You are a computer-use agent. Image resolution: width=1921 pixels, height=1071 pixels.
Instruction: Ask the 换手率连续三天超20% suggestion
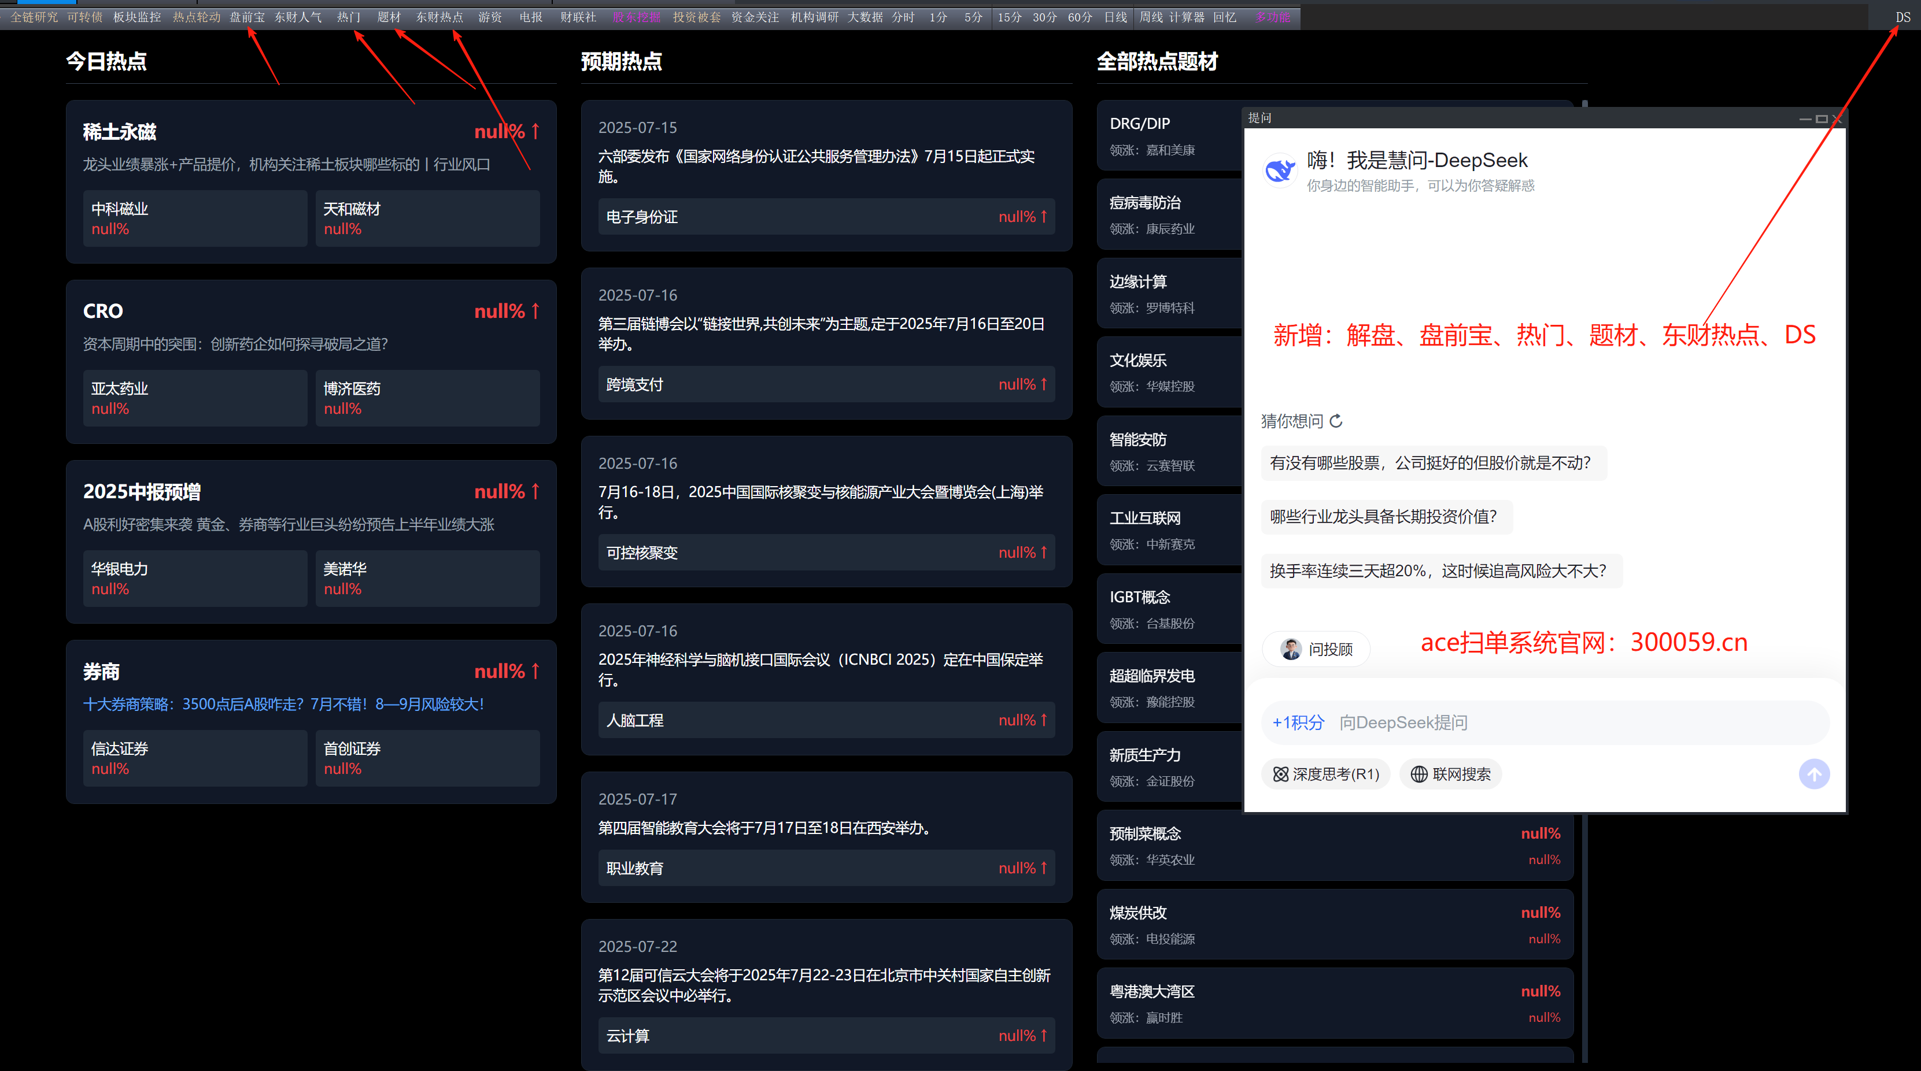point(1441,571)
